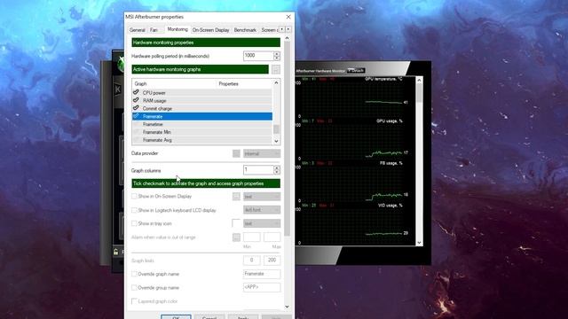Click the Graph columns input field
This screenshot has width=568, height=319.
tap(258, 170)
